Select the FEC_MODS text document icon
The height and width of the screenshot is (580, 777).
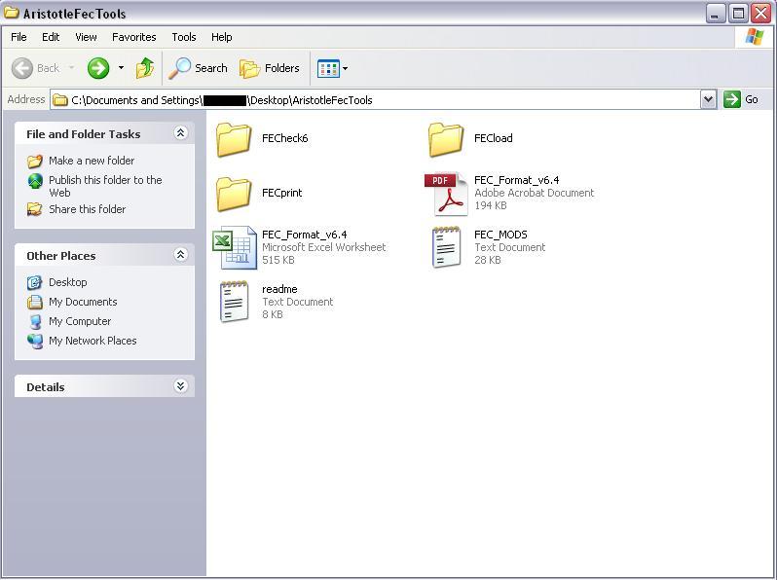(447, 247)
